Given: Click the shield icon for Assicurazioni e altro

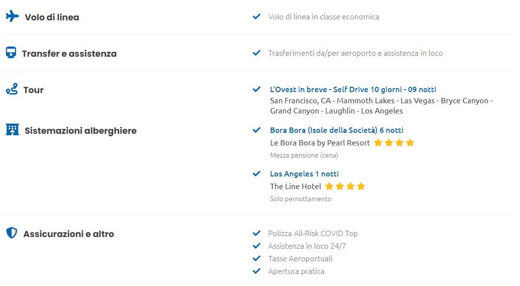Looking at the screenshot, I should tap(12, 233).
